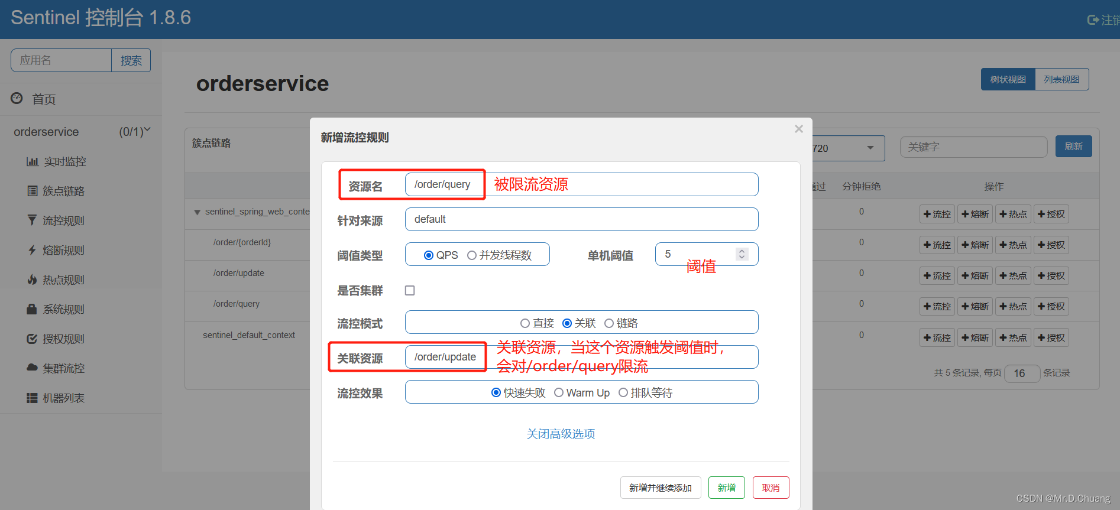This screenshot has width=1120, height=510.
Task: Select /order/{orderId} tree row
Action: tap(242, 242)
